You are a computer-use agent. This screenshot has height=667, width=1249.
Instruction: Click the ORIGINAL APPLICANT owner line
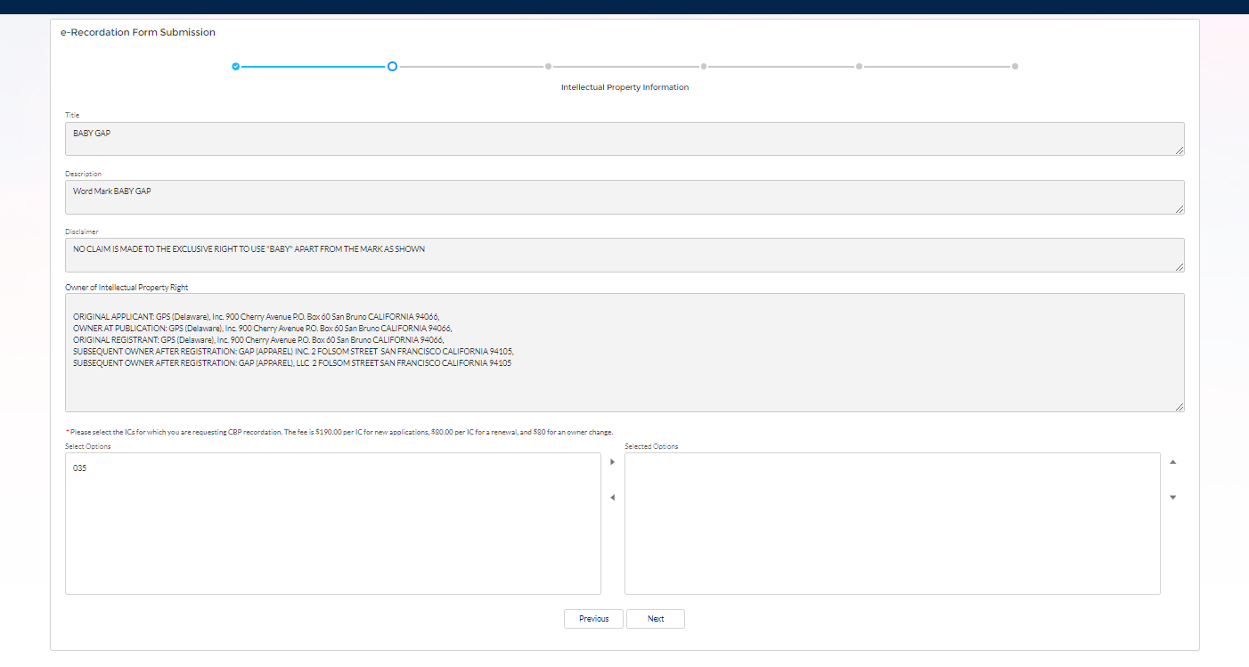(257, 317)
